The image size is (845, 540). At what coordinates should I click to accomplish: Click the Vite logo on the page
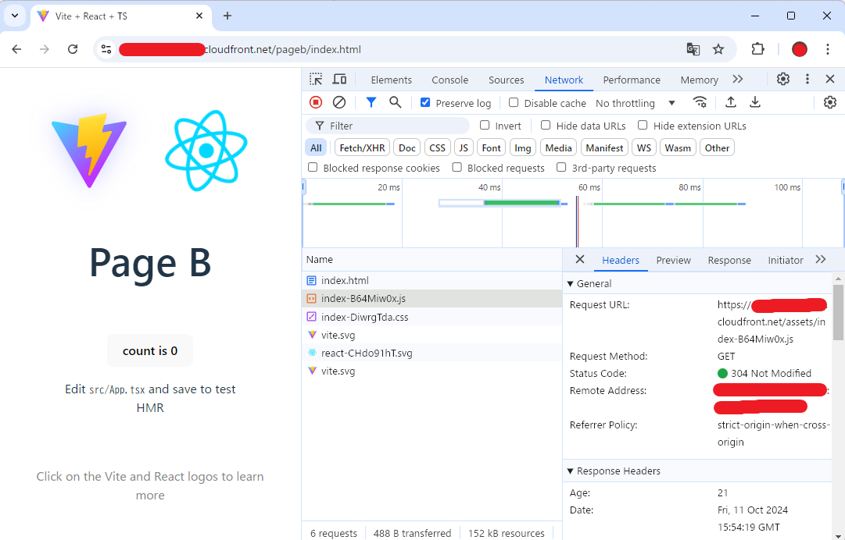tap(89, 150)
